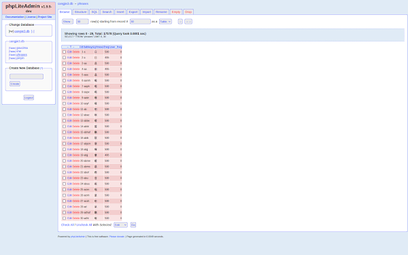This screenshot has width=408, height=255.
Task: Open the Import tab
Action: pos(146,12)
